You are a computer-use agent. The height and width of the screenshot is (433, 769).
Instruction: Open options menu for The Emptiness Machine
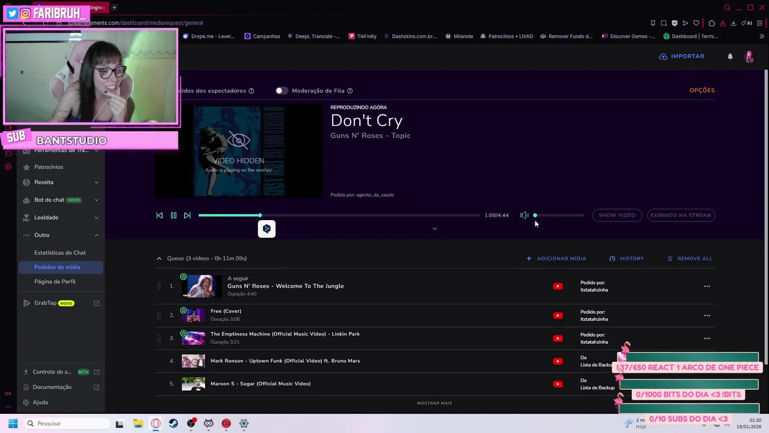[707, 338]
